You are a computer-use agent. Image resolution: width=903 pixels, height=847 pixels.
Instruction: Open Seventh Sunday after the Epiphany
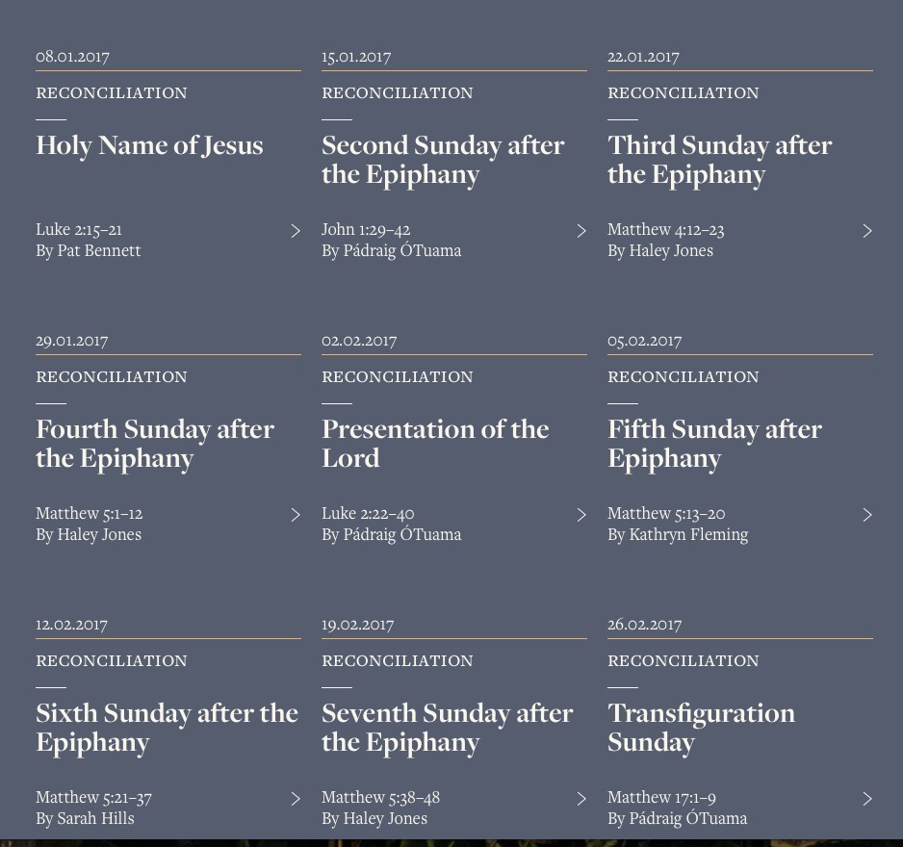click(447, 727)
